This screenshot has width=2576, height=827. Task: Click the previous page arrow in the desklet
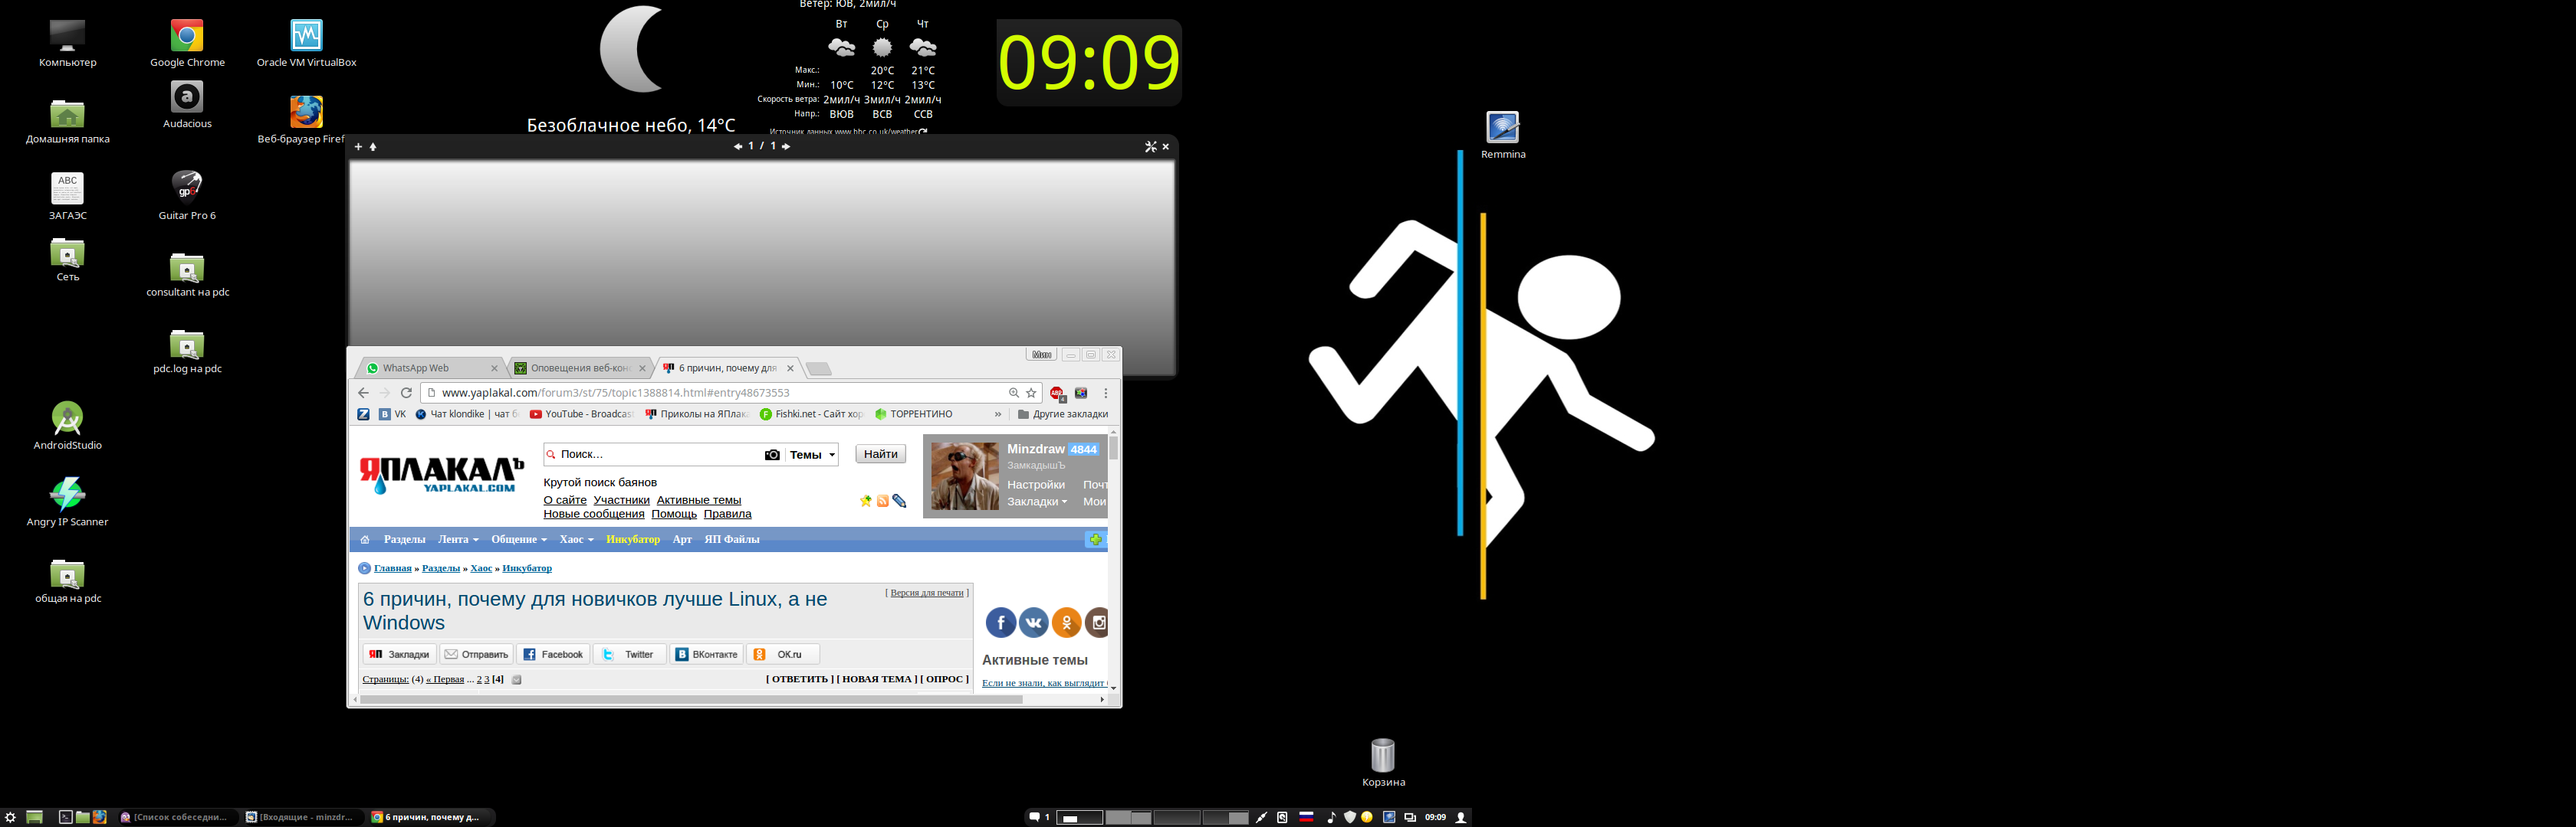[x=738, y=147]
